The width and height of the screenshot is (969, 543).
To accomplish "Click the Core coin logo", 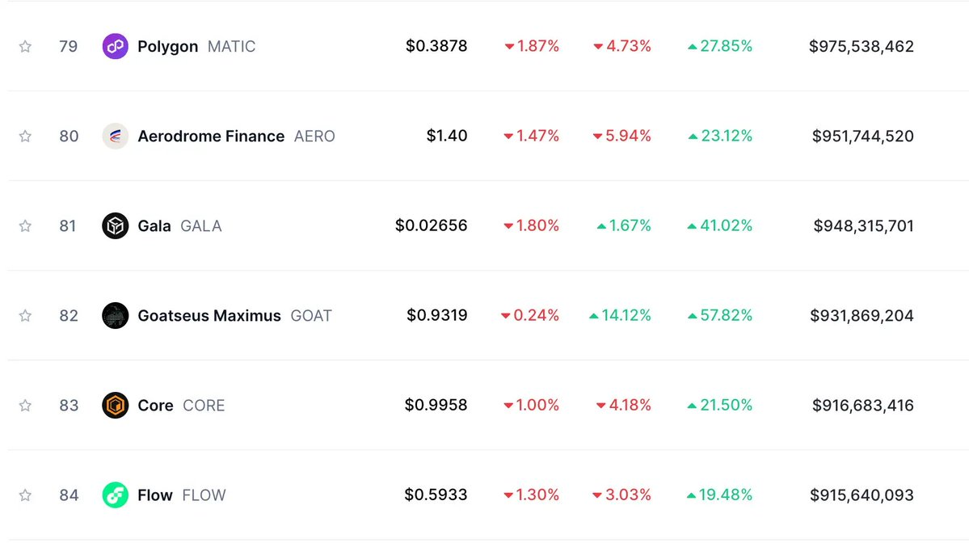I will [116, 406].
